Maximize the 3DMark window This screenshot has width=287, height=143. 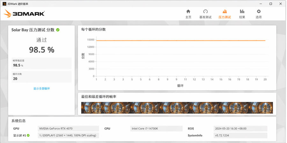pyautogui.click(x=271, y=4)
